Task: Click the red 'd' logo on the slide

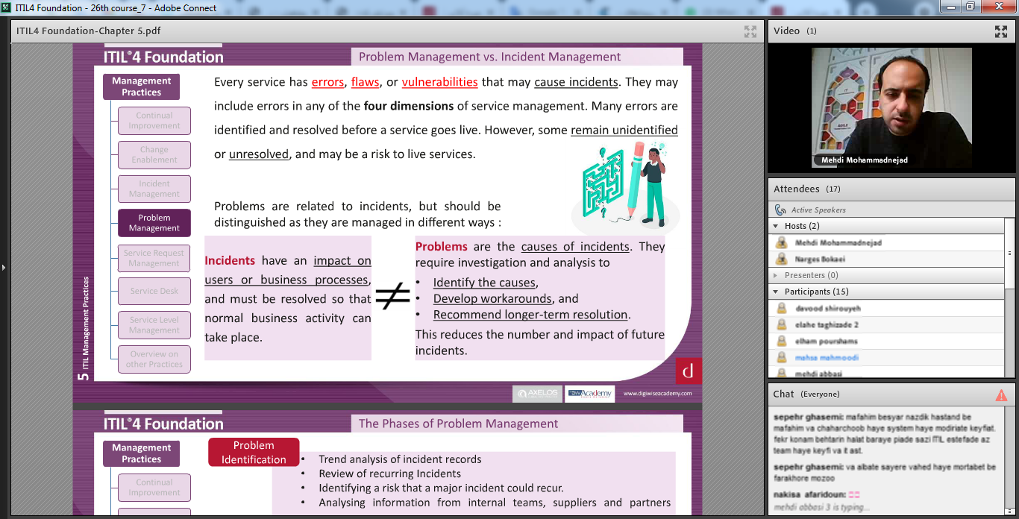Action: click(x=688, y=371)
